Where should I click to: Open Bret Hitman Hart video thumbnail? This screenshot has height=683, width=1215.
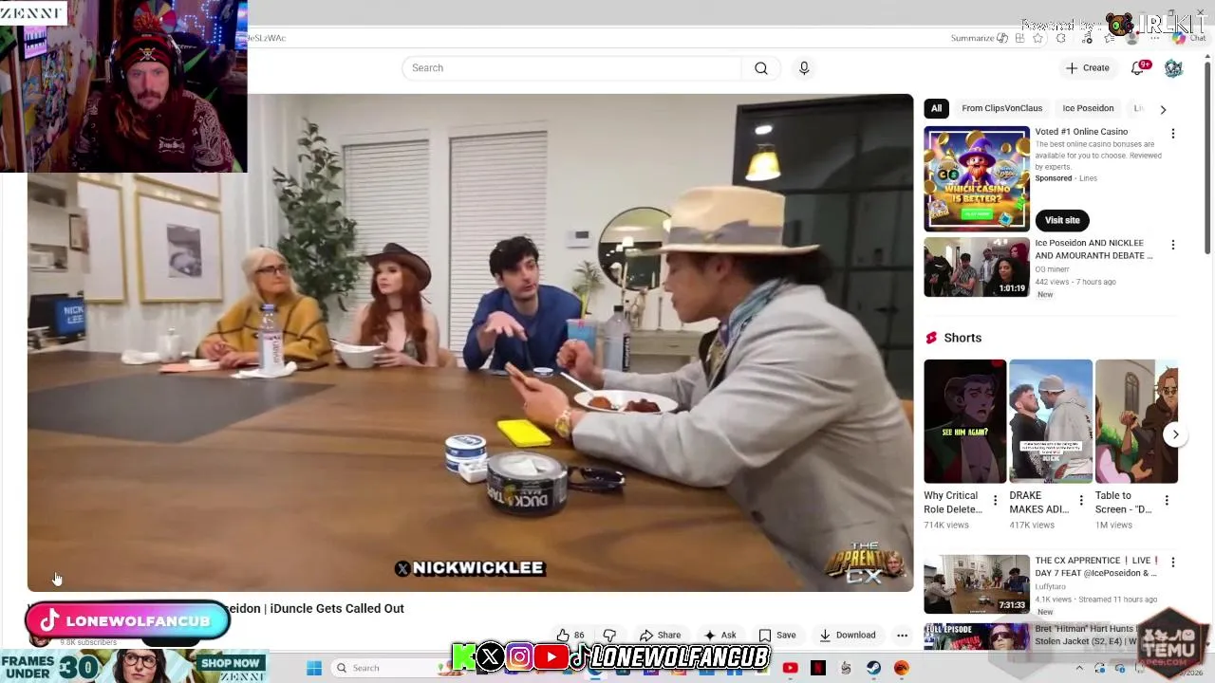tap(977, 637)
